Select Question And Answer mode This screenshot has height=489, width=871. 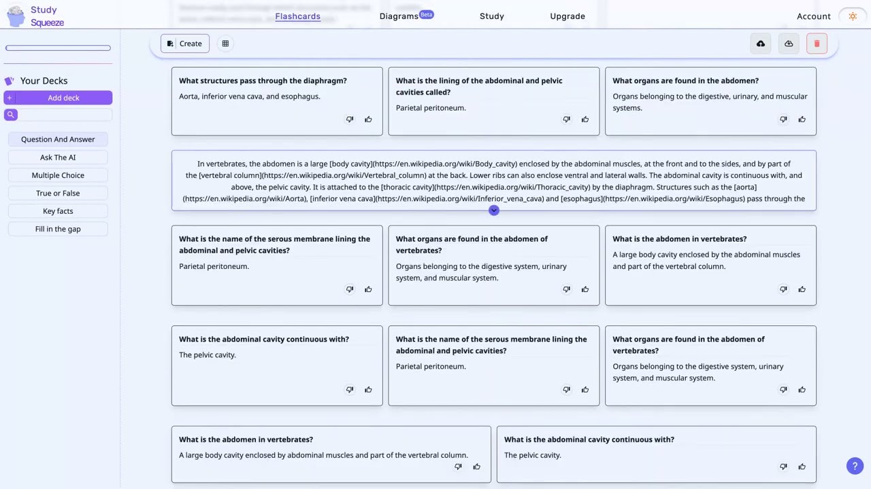(58, 139)
